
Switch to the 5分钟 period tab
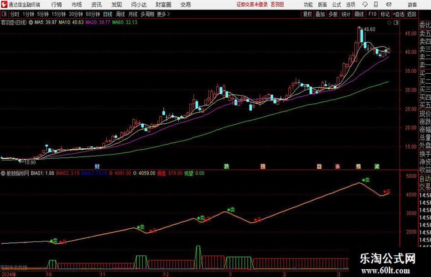click(x=42, y=14)
